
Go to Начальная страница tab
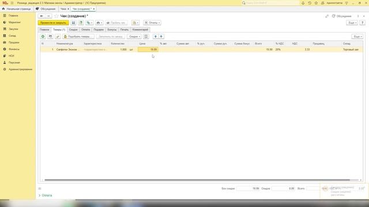point(17,9)
